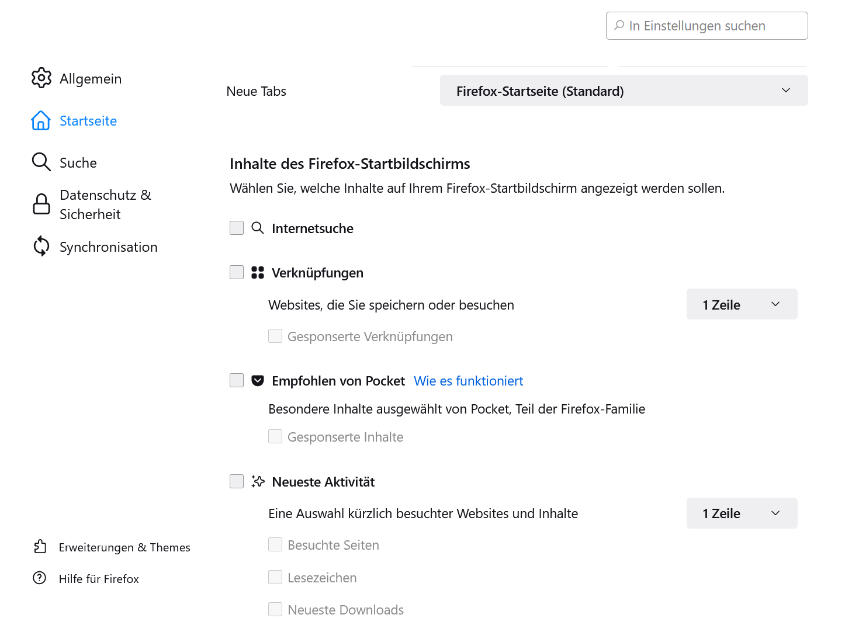845x625 pixels.
Task: Click the Suche magnifier icon in sidebar
Action: (41, 162)
